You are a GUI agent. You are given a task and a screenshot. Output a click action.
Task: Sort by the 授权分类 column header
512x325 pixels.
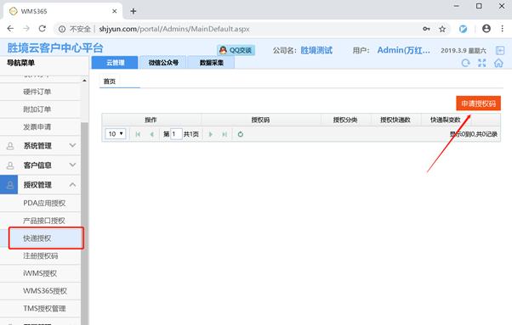pyautogui.click(x=345, y=120)
